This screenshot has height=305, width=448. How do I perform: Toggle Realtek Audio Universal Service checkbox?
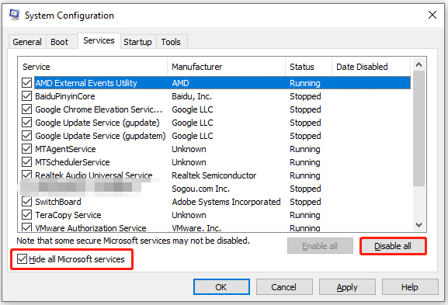click(27, 175)
